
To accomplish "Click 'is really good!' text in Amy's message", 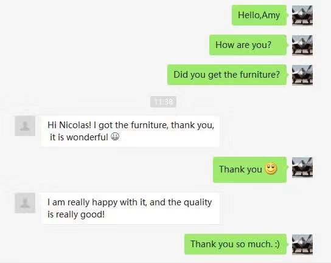I will coord(76,214).
